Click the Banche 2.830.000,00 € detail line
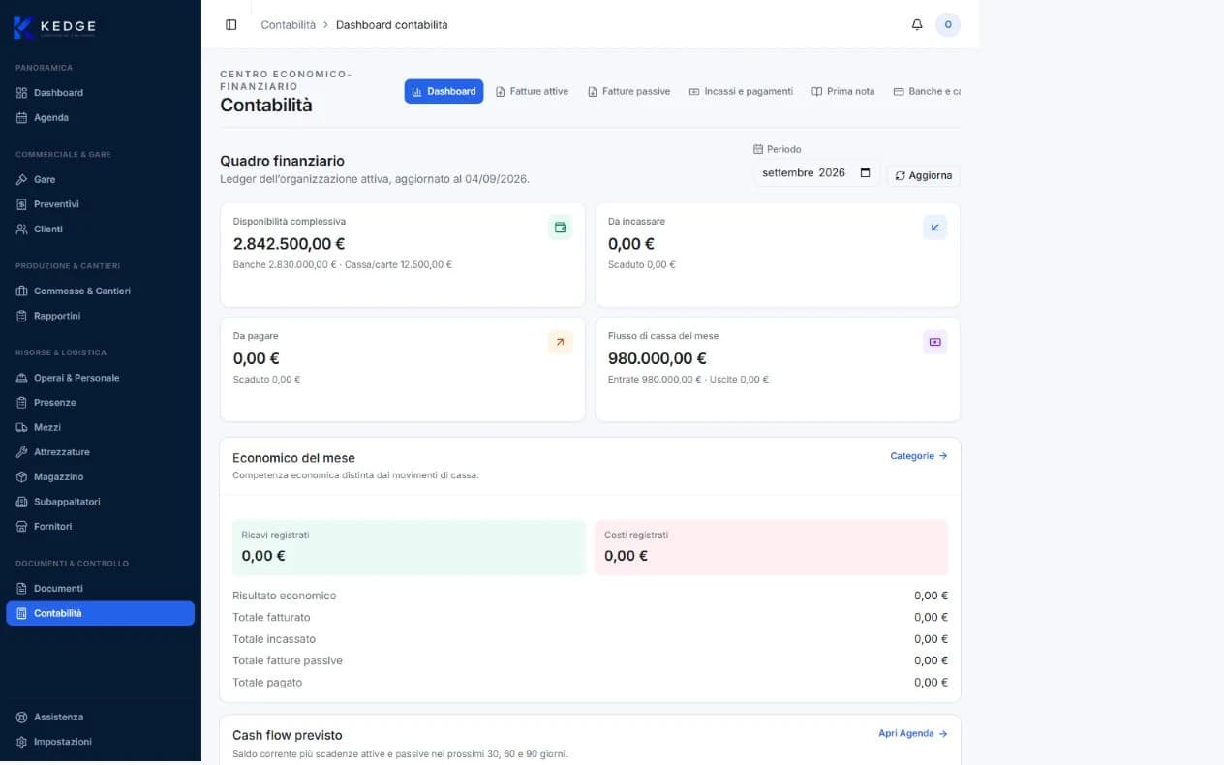Image resolution: width=1224 pixels, height=765 pixels. pyautogui.click(x=343, y=264)
